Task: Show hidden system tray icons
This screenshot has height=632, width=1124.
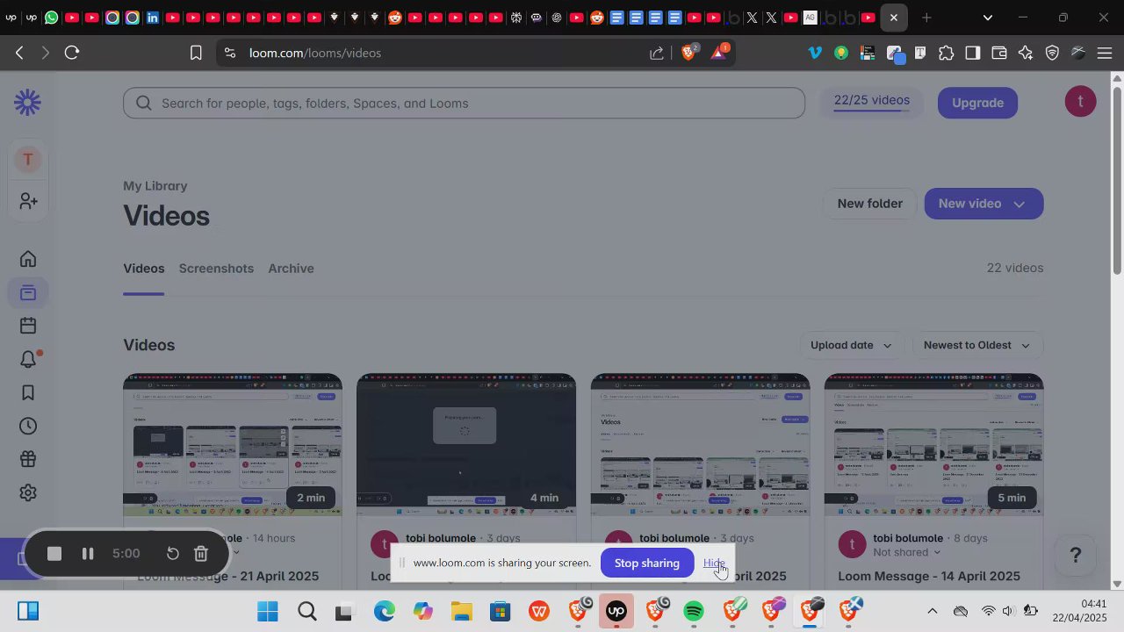Action: 933,611
